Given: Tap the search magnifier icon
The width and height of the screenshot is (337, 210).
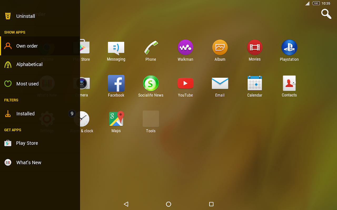Looking at the screenshot, I should point(326,14).
